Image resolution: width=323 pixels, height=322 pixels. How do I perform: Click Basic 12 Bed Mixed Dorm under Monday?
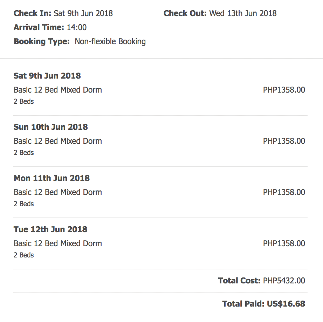[58, 192]
